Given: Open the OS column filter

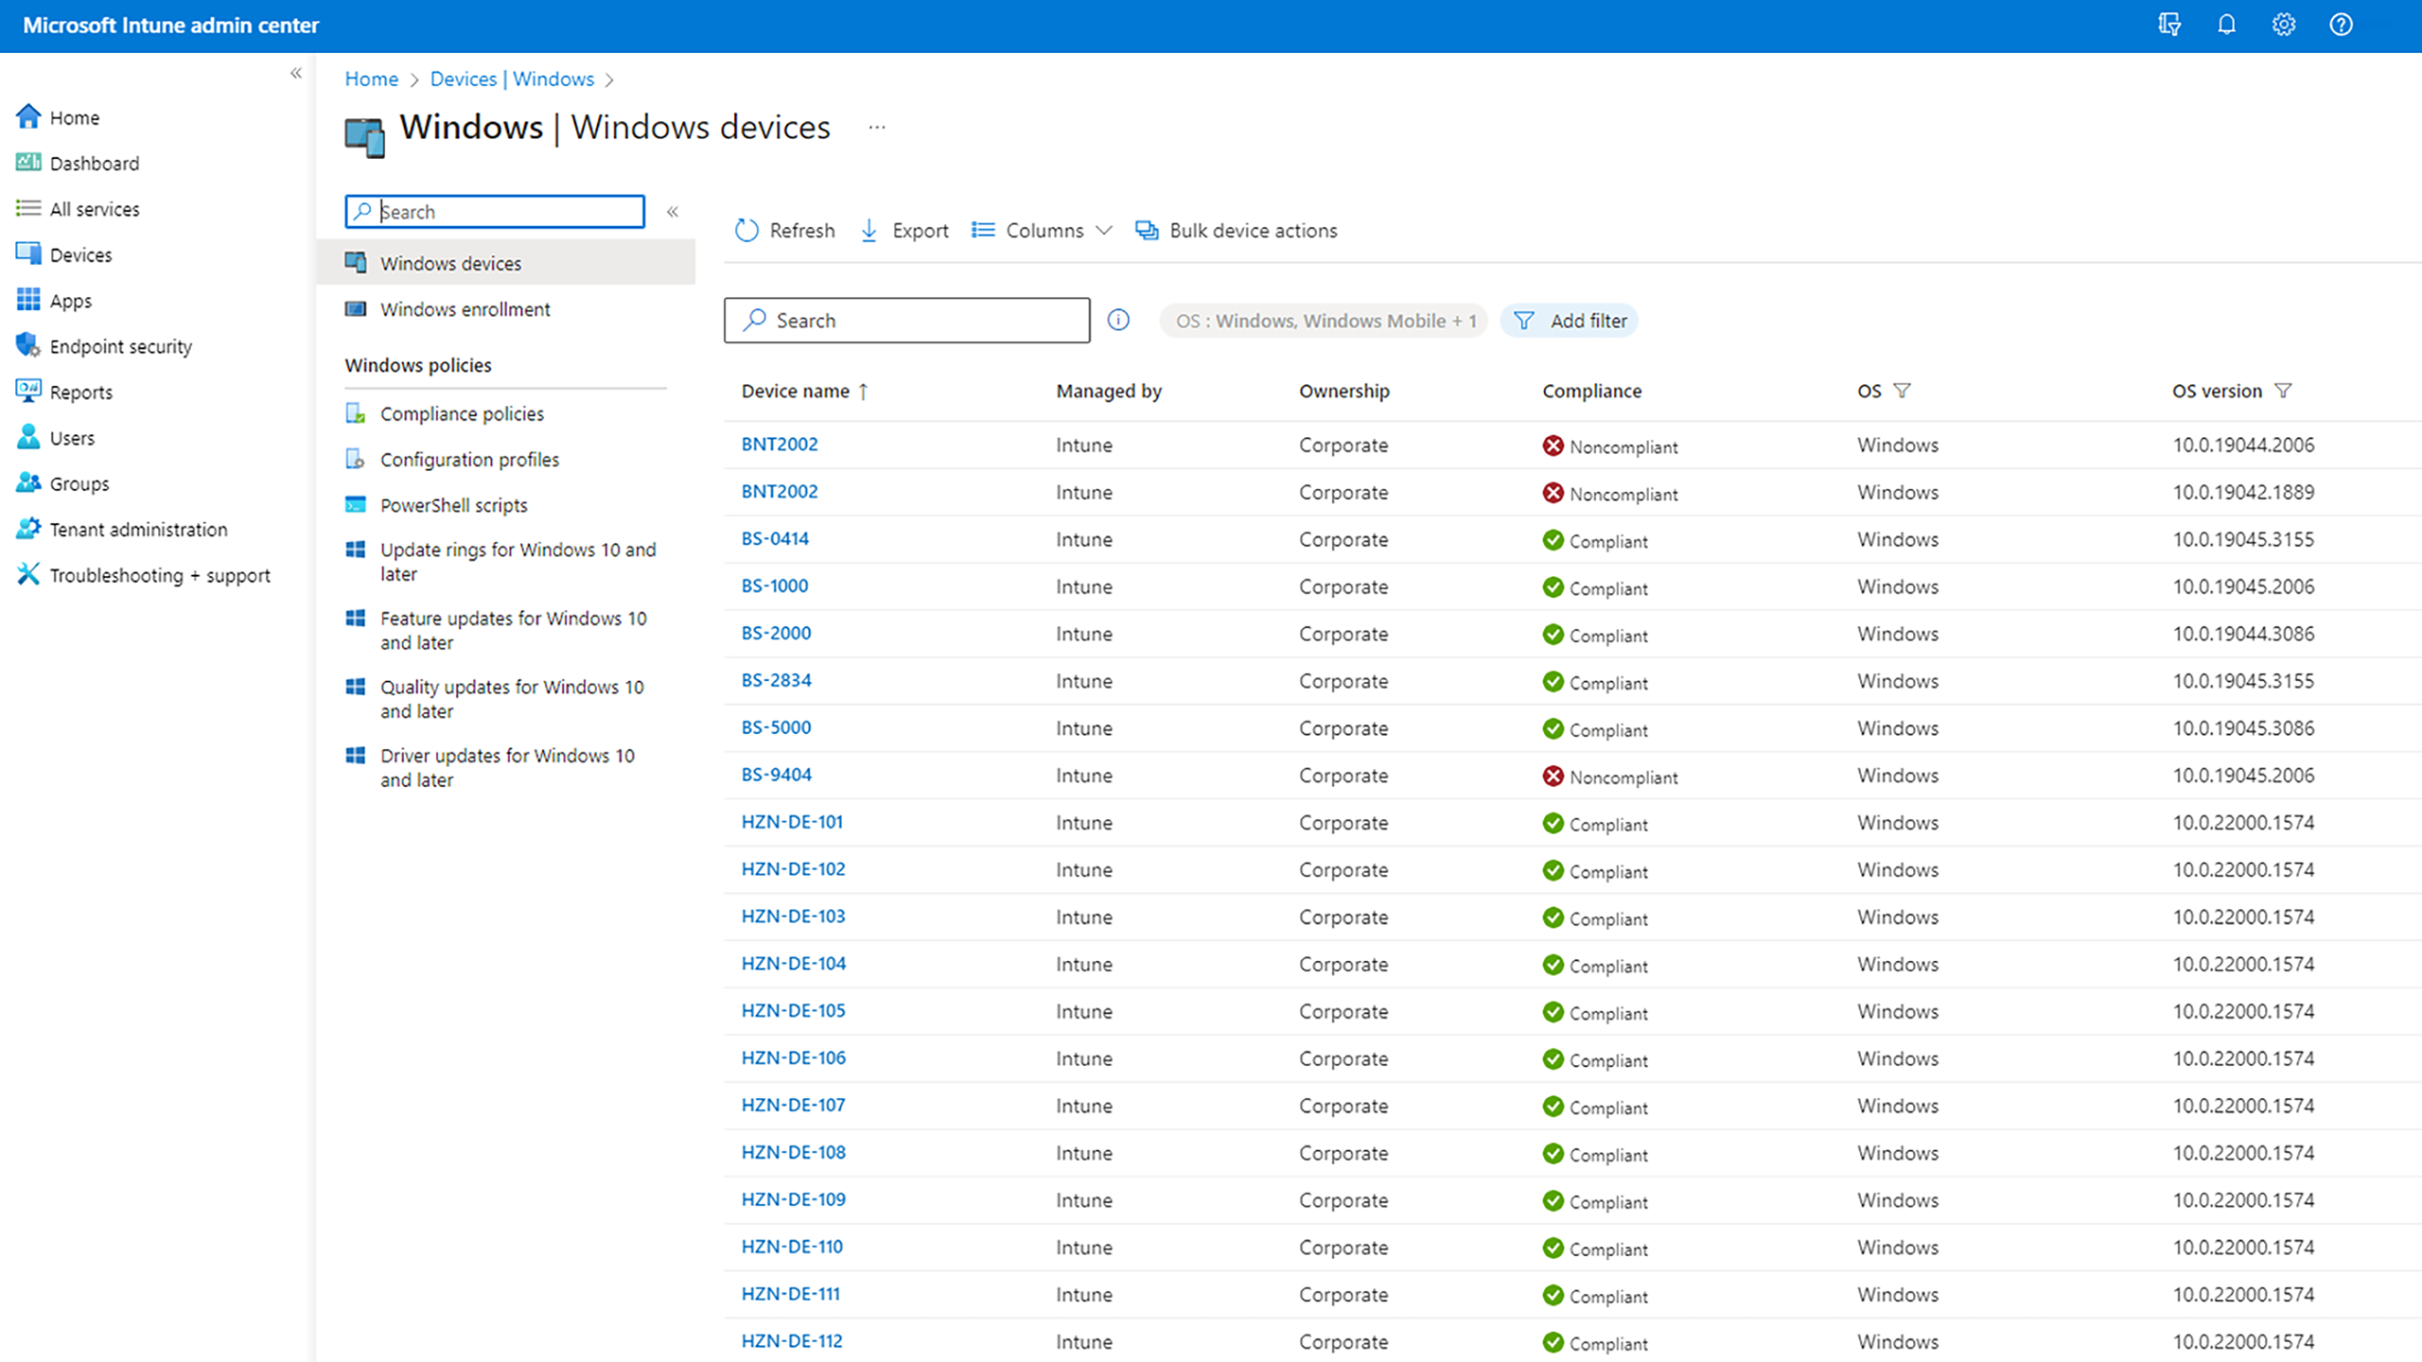Looking at the screenshot, I should [1903, 390].
